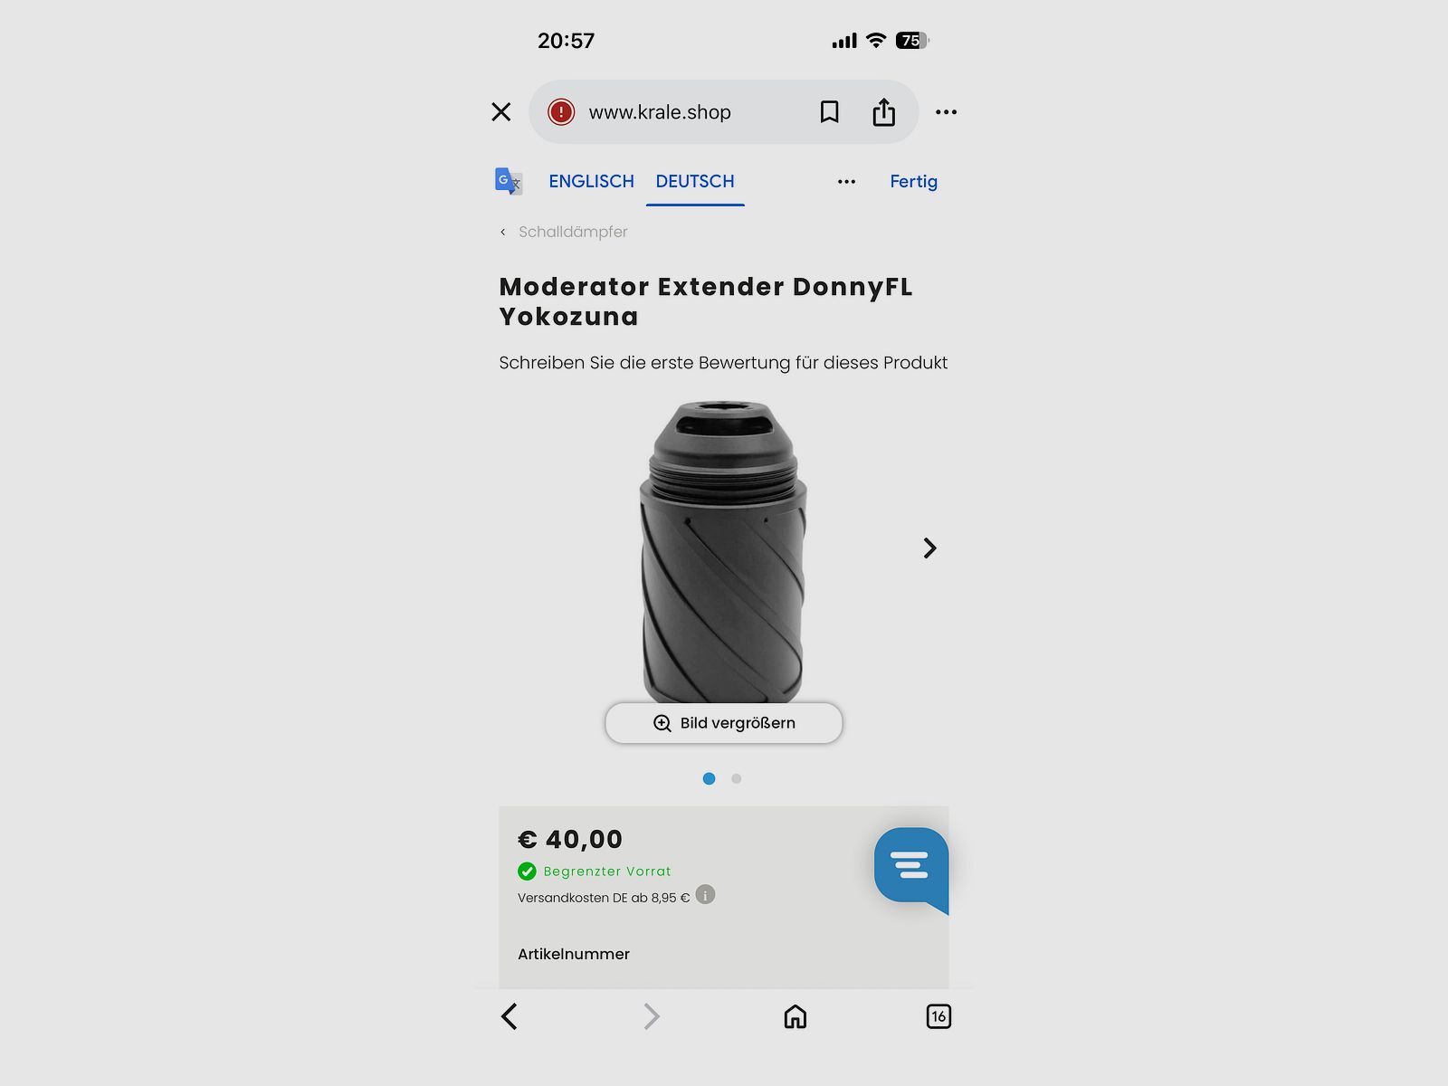Go to browser home page

coord(795,1016)
